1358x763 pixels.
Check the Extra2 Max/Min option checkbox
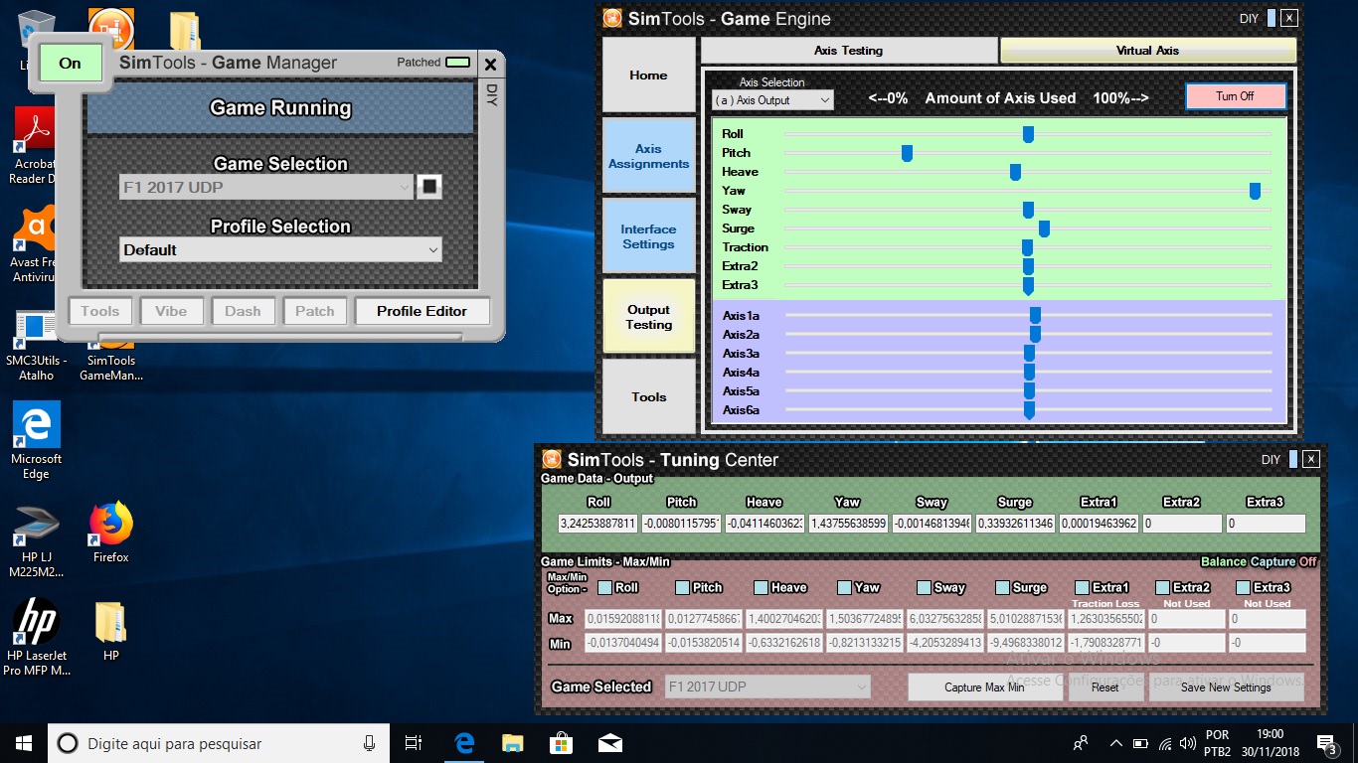[1163, 587]
